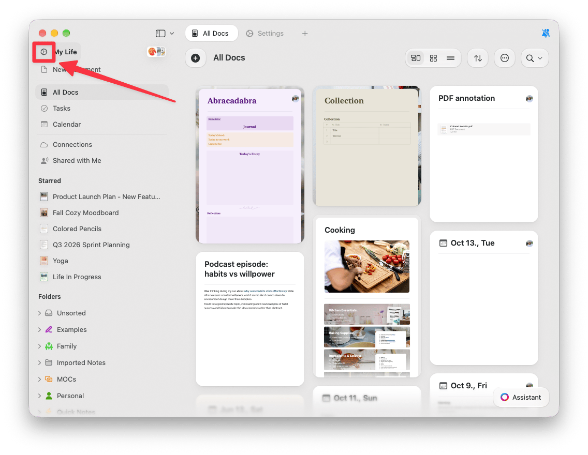Open workspace settings gear icon
The width and height of the screenshot is (588, 455).
tap(44, 52)
